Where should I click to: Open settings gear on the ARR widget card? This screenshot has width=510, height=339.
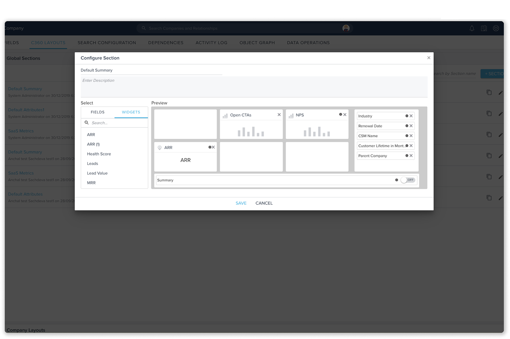click(x=210, y=147)
